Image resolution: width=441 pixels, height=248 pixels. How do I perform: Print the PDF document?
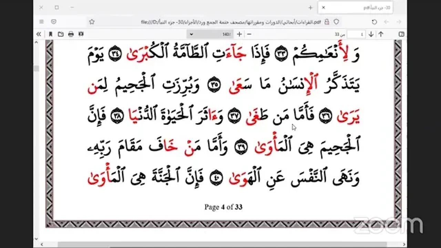71,34
